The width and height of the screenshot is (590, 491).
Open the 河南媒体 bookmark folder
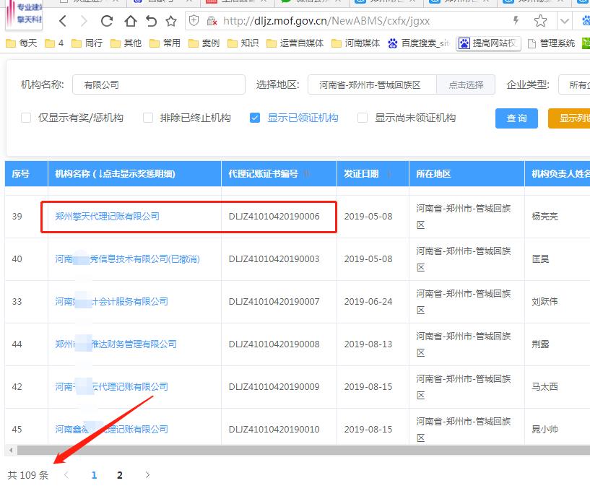coord(355,43)
